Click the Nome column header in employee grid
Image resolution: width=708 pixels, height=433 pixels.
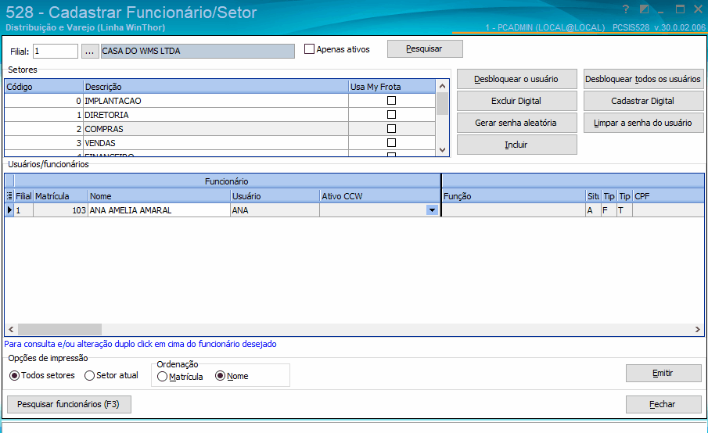point(159,196)
